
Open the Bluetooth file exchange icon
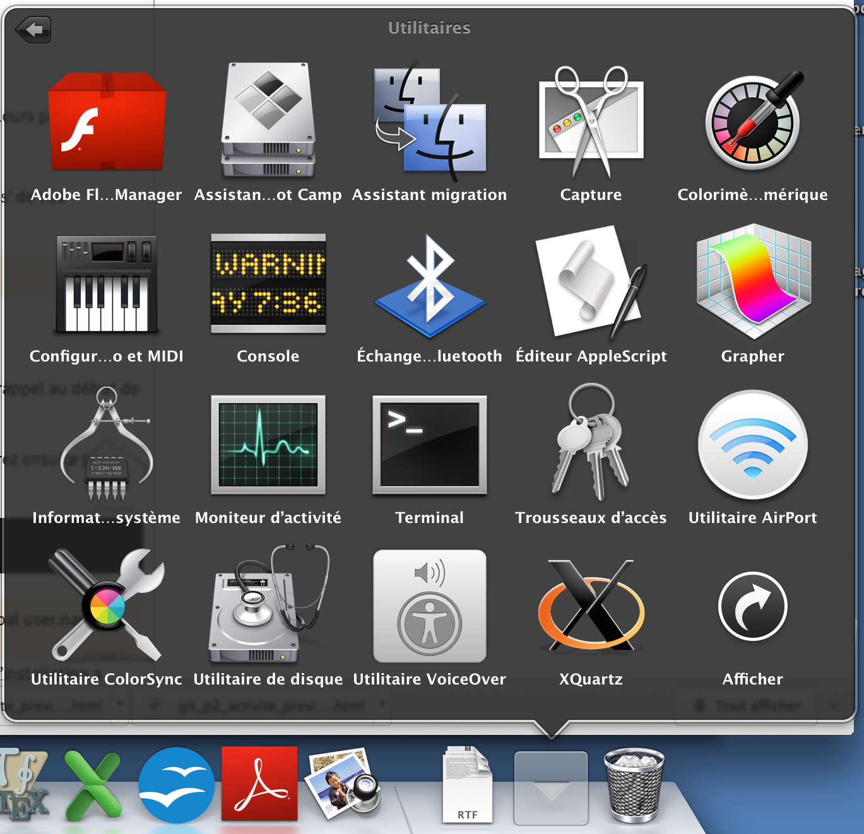coord(430,285)
